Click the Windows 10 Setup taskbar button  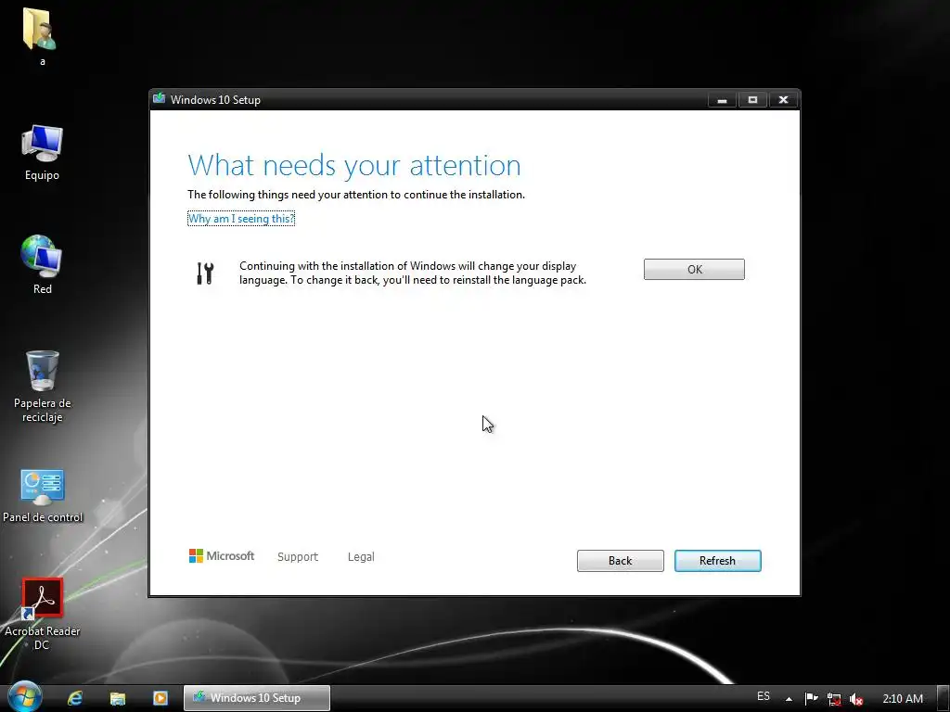click(257, 698)
